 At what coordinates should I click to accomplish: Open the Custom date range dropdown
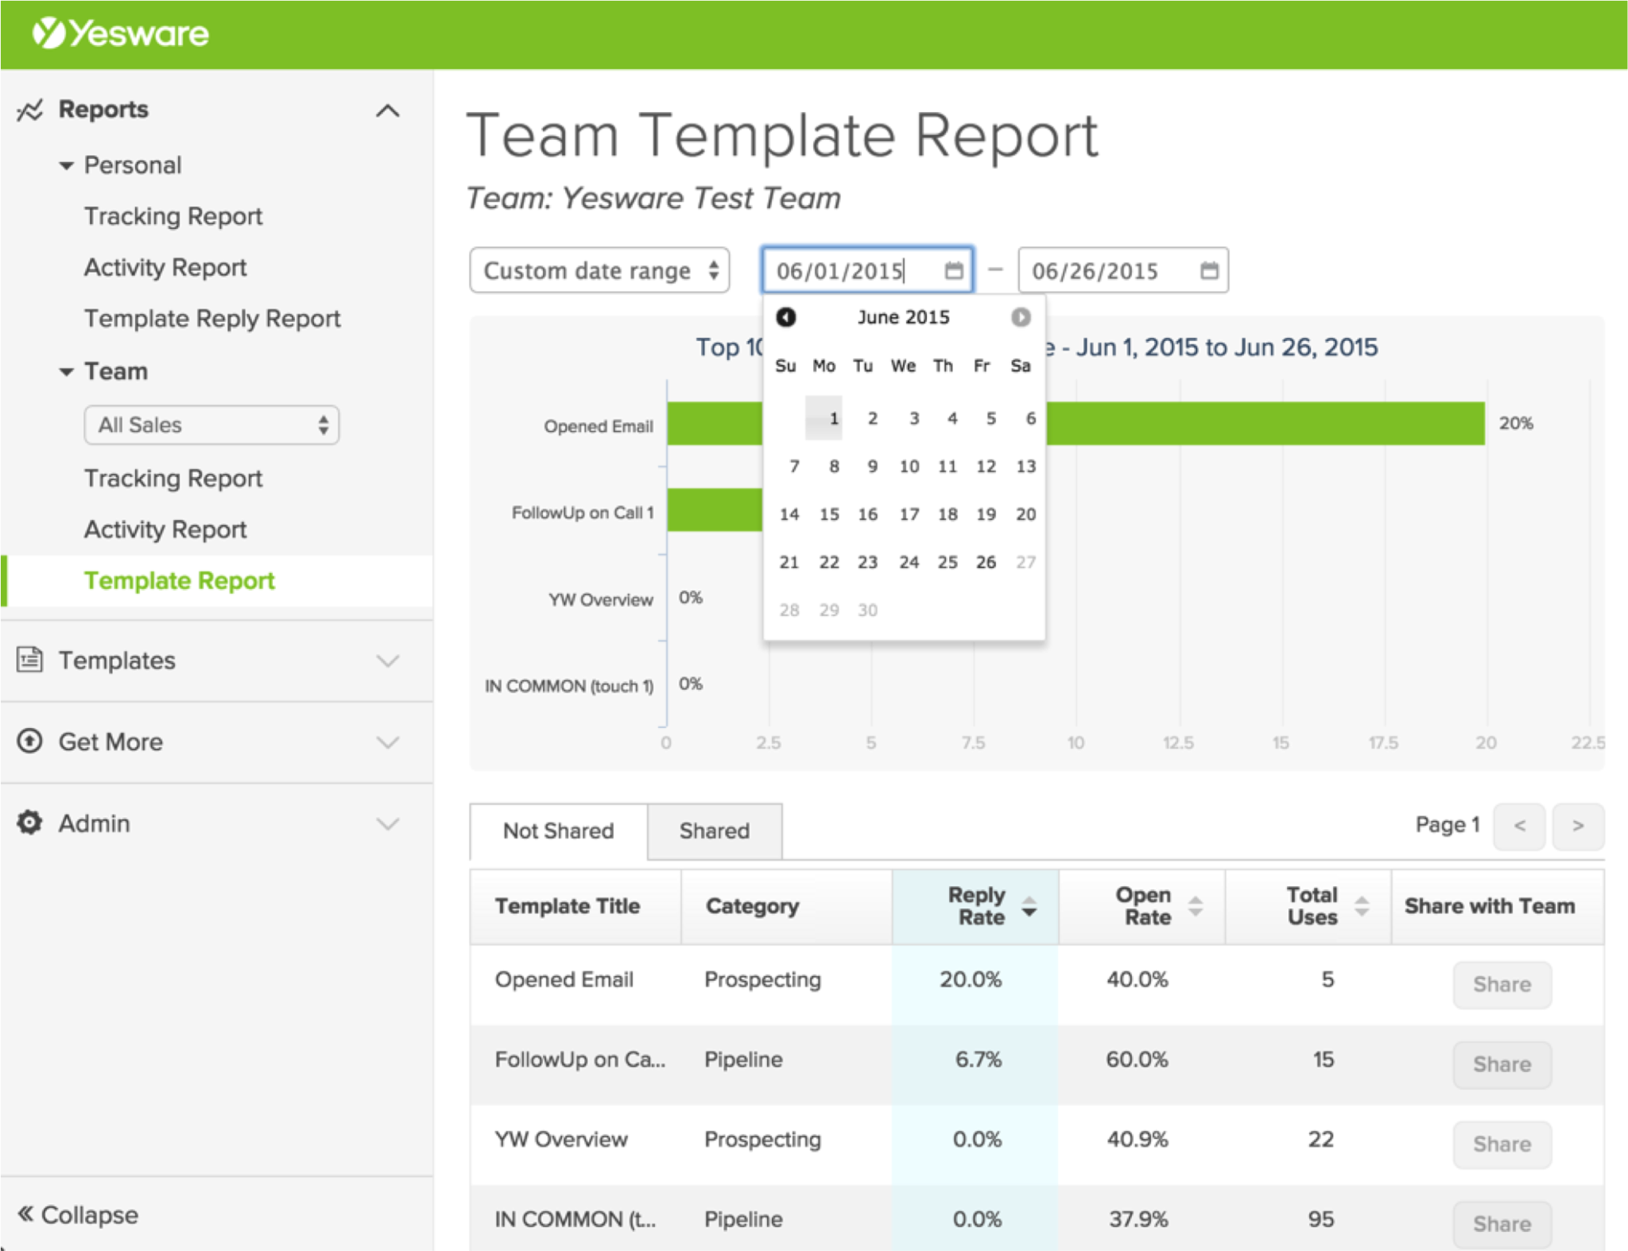pos(599,271)
